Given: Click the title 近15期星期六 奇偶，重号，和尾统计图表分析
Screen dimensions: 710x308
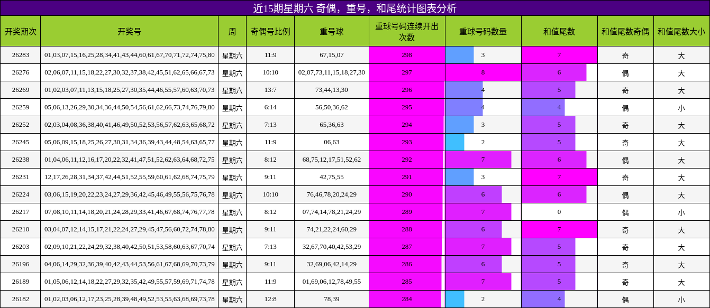Looking at the screenshot, I should click(x=355, y=8).
